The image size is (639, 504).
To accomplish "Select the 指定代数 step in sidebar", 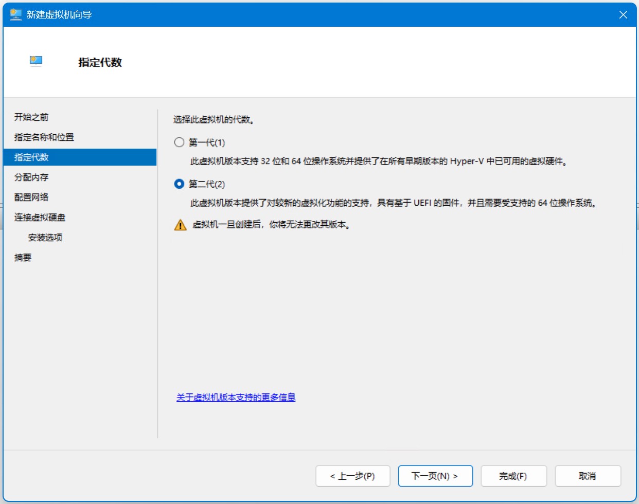I will click(x=80, y=157).
